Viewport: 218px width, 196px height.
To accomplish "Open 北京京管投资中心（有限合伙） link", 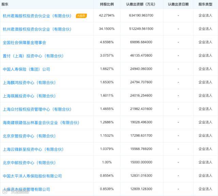I will click(x=29, y=136).
